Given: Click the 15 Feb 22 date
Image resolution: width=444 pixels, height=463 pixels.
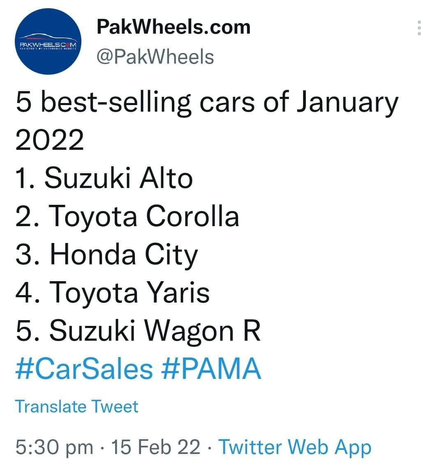Looking at the screenshot, I should 155,447.
